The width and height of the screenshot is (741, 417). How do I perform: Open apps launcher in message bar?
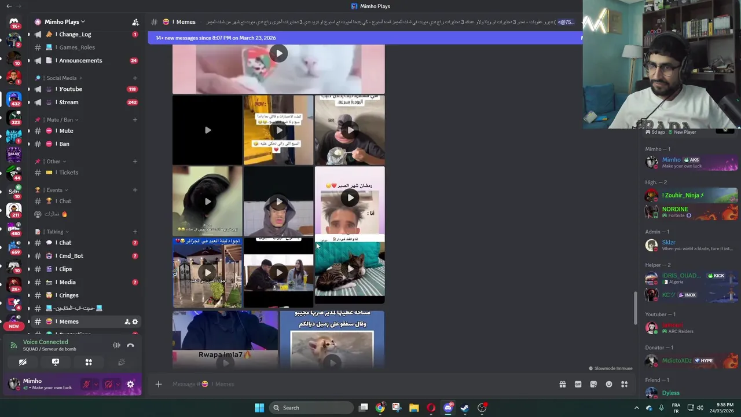coord(624,384)
